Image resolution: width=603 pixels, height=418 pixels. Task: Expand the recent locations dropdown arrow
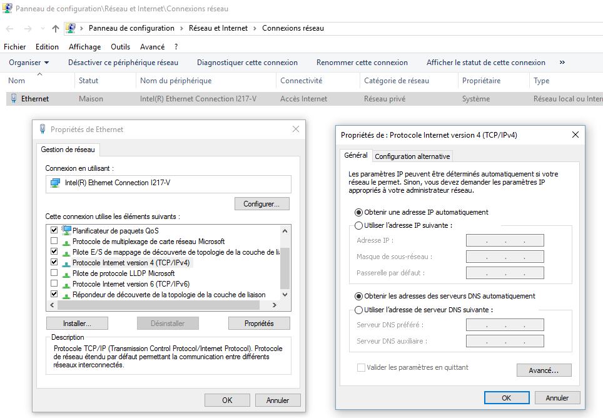(43, 29)
